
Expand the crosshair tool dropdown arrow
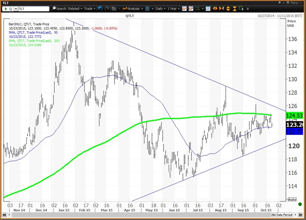point(203,9)
